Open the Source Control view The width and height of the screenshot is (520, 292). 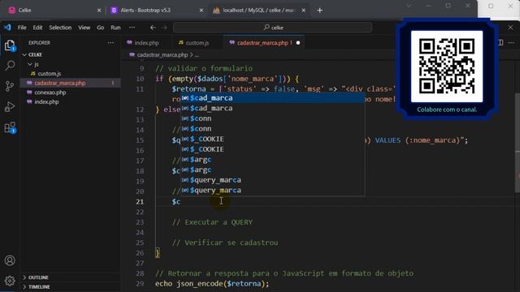[x=10, y=86]
